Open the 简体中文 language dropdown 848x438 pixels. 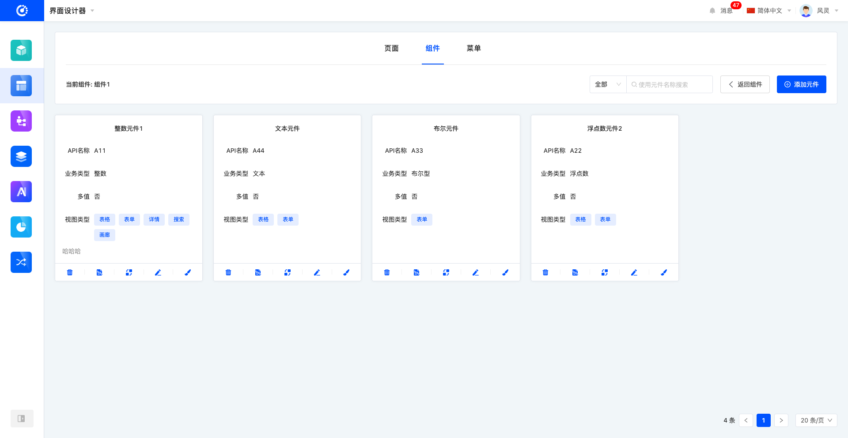pyautogui.click(x=768, y=11)
